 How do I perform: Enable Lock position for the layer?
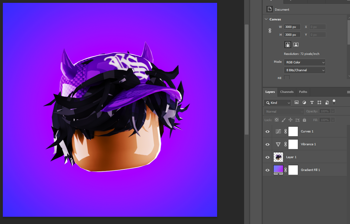[x=290, y=120]
